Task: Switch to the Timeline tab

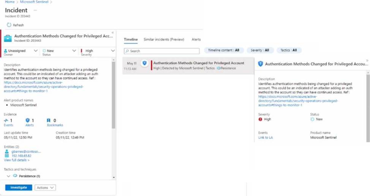Action: coord(131,39)
